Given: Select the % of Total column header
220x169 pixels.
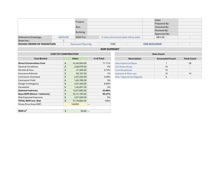Looking at the screenshot, I should coord(99,59).
